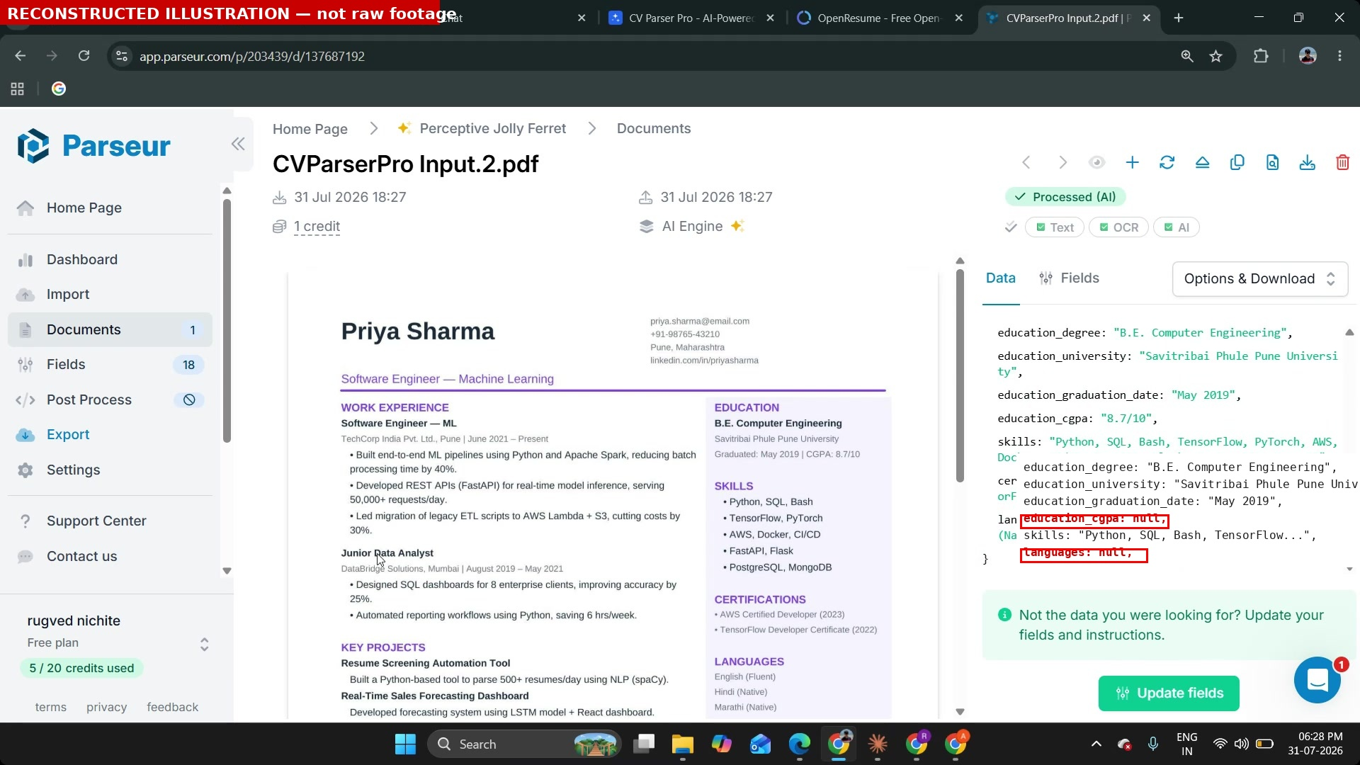The height and width of the screenshot is (765, 1360).
Task: Open Dashboard in sidebar
Action: [x=110, y=260]
